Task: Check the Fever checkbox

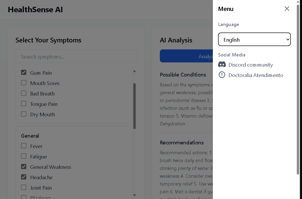Action: (x=24, y=146)
